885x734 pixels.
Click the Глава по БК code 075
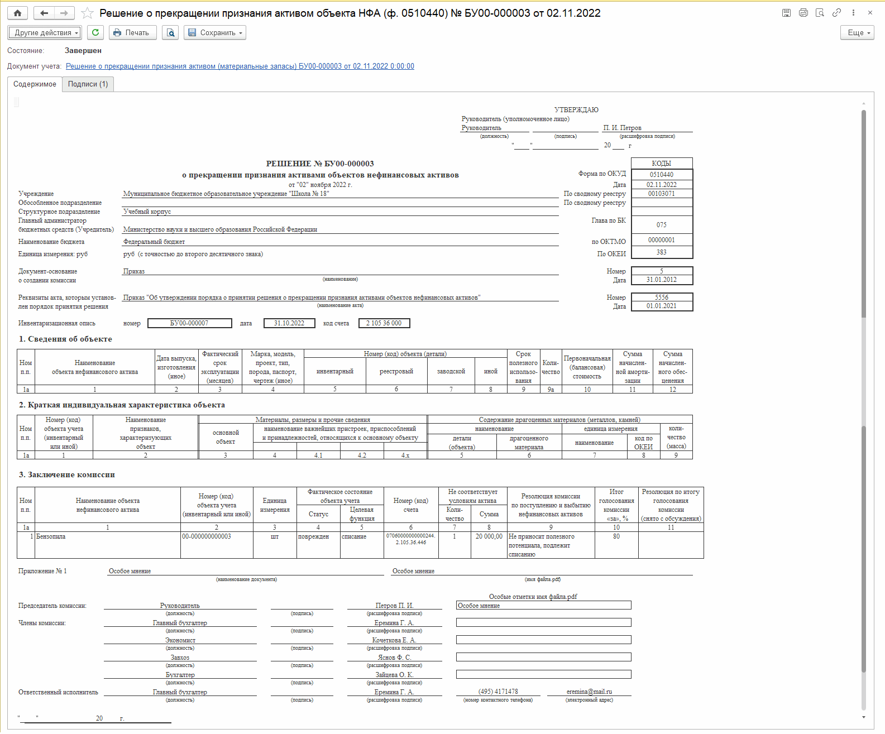662,225
